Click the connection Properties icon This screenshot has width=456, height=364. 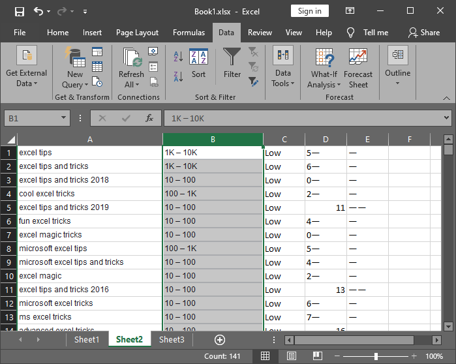153,67
